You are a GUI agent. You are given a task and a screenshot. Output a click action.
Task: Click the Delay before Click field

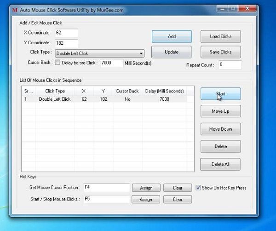(112, 63)
